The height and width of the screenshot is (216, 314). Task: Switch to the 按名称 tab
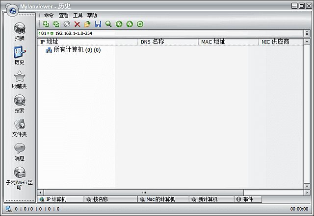pyautogui.click(x=111, y=199)
